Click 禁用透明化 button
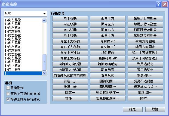 (145, 70)
